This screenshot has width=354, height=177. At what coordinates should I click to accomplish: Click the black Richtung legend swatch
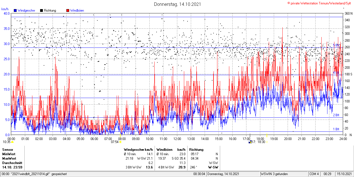(x=41, y=10)
